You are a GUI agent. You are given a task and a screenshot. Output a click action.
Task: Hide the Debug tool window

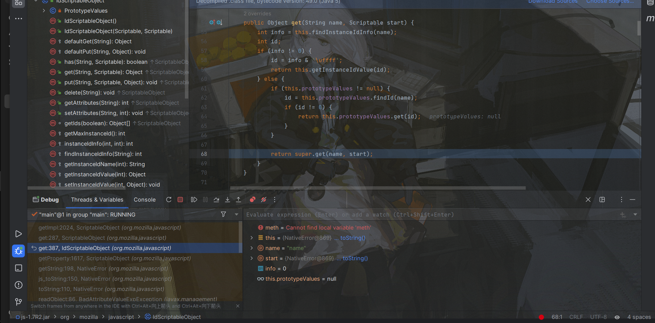(x=632, y=200)
